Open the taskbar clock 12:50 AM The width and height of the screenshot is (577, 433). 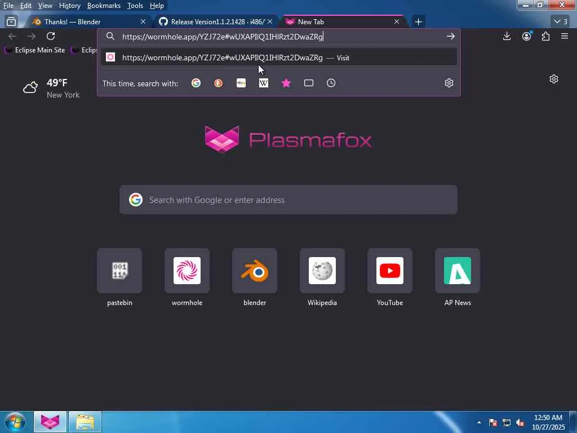pos(548,422)
